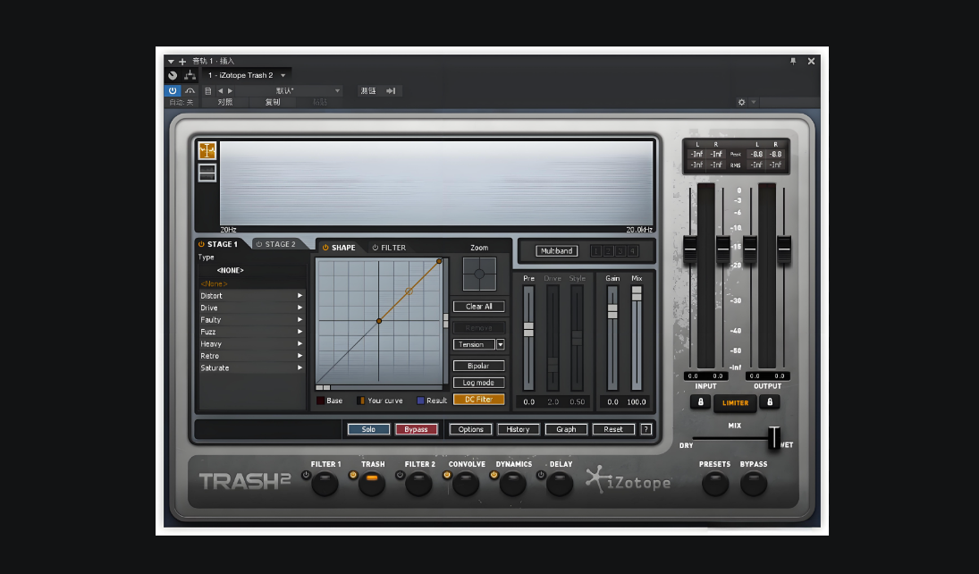Go to next preset with right arrow
Viewport: 979px width, 574px height.
[x=231, y=91]
